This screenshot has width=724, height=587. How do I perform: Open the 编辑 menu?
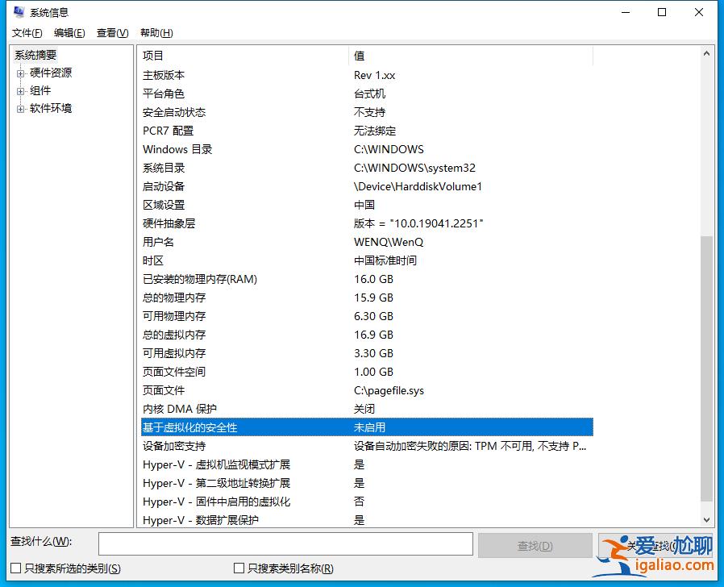point(69,33)
